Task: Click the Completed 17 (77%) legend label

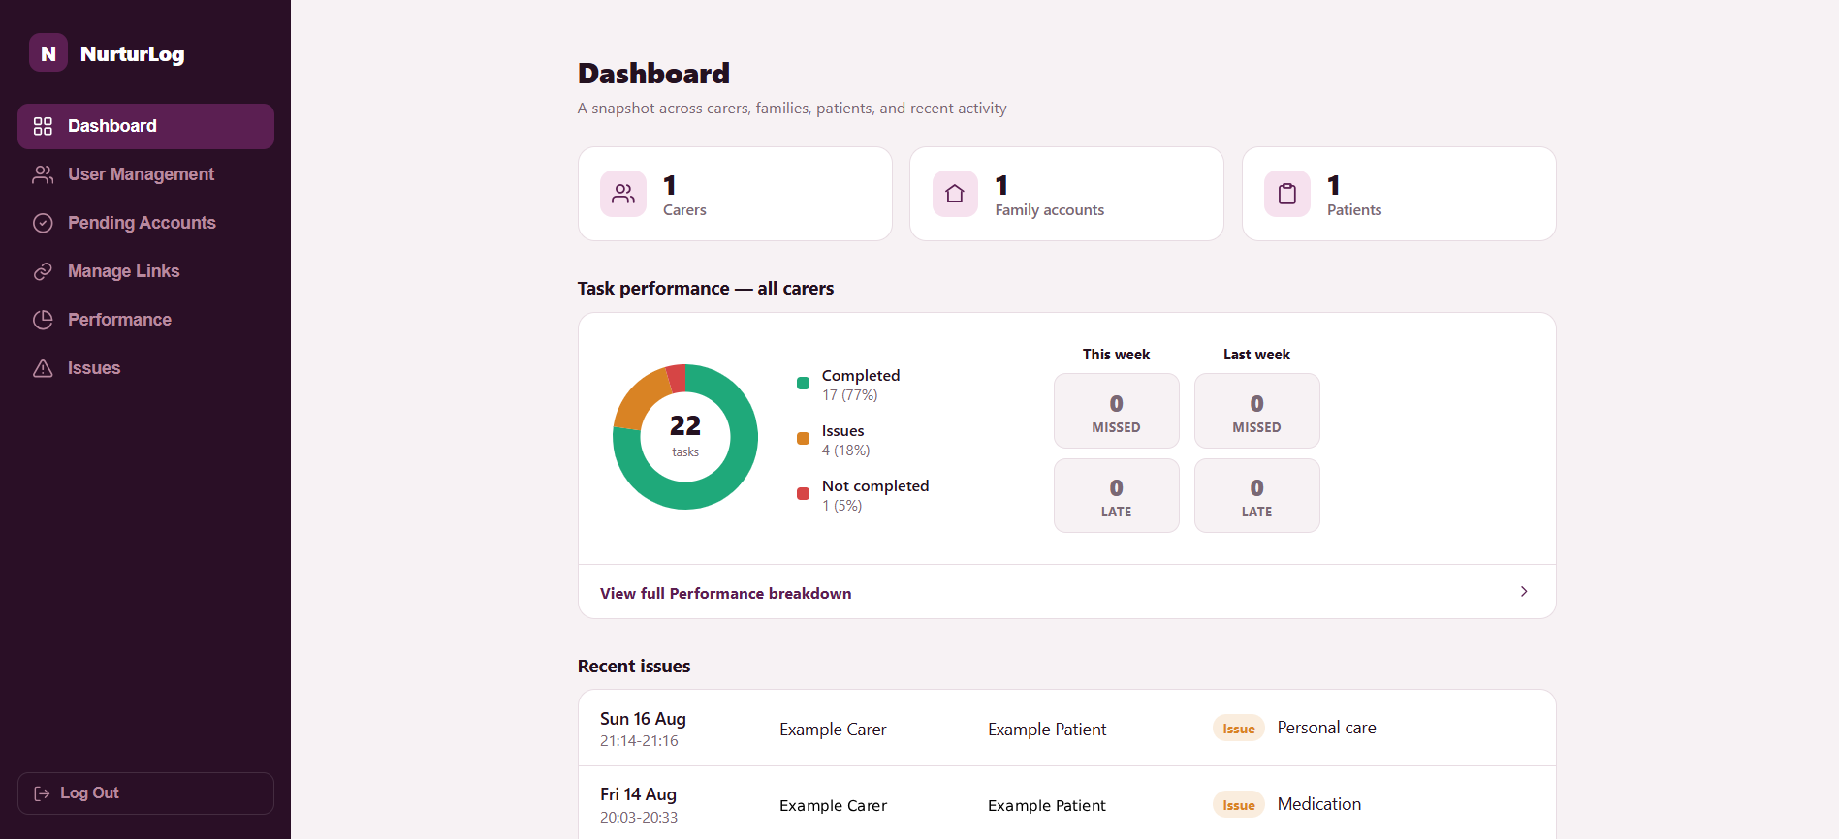Action: coord(860,385)
